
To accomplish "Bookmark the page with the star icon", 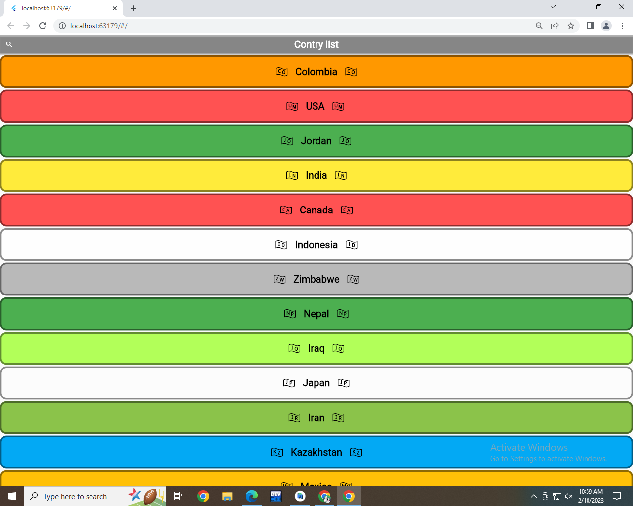I will pyautogui.click(x=571, y=26).
